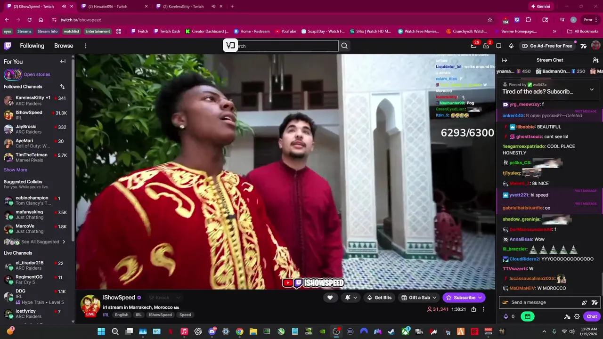Screen dimensions: 603x339
Task: Open Chrome media controls icon
Action: tap(562, 20)
